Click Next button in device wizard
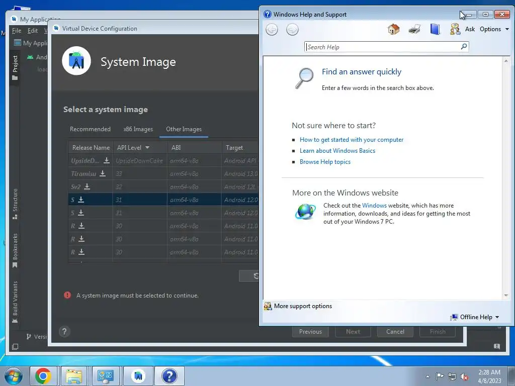This screenshot has height=386, width=515. point(353,332)
